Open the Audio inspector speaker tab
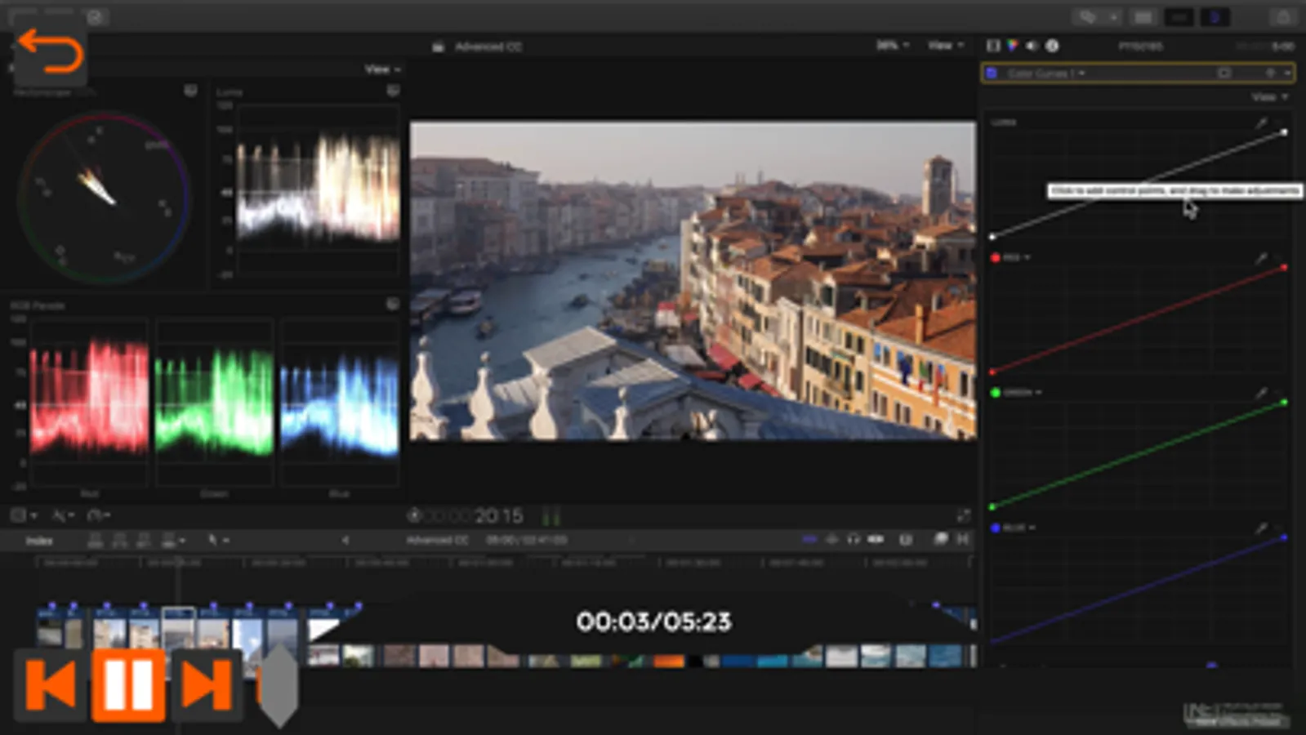1306x735 pixels. (x=1032, y=46)
